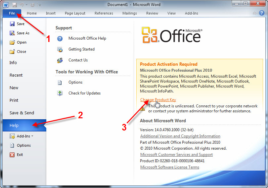Click the Close folder icon in sidebar

pyautogui.click(x=12, y=52)
